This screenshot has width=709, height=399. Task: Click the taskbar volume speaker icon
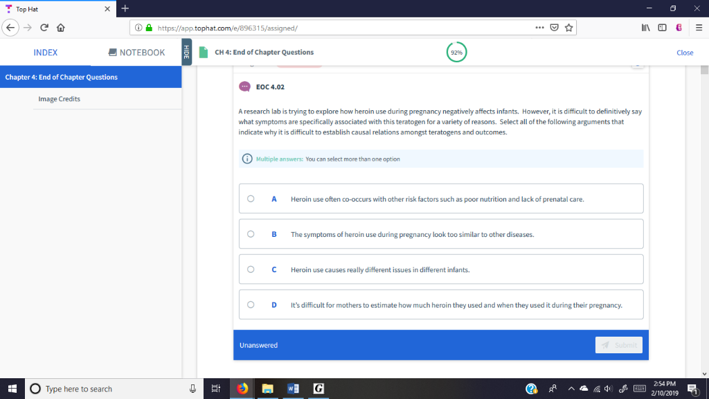point(608,389)
